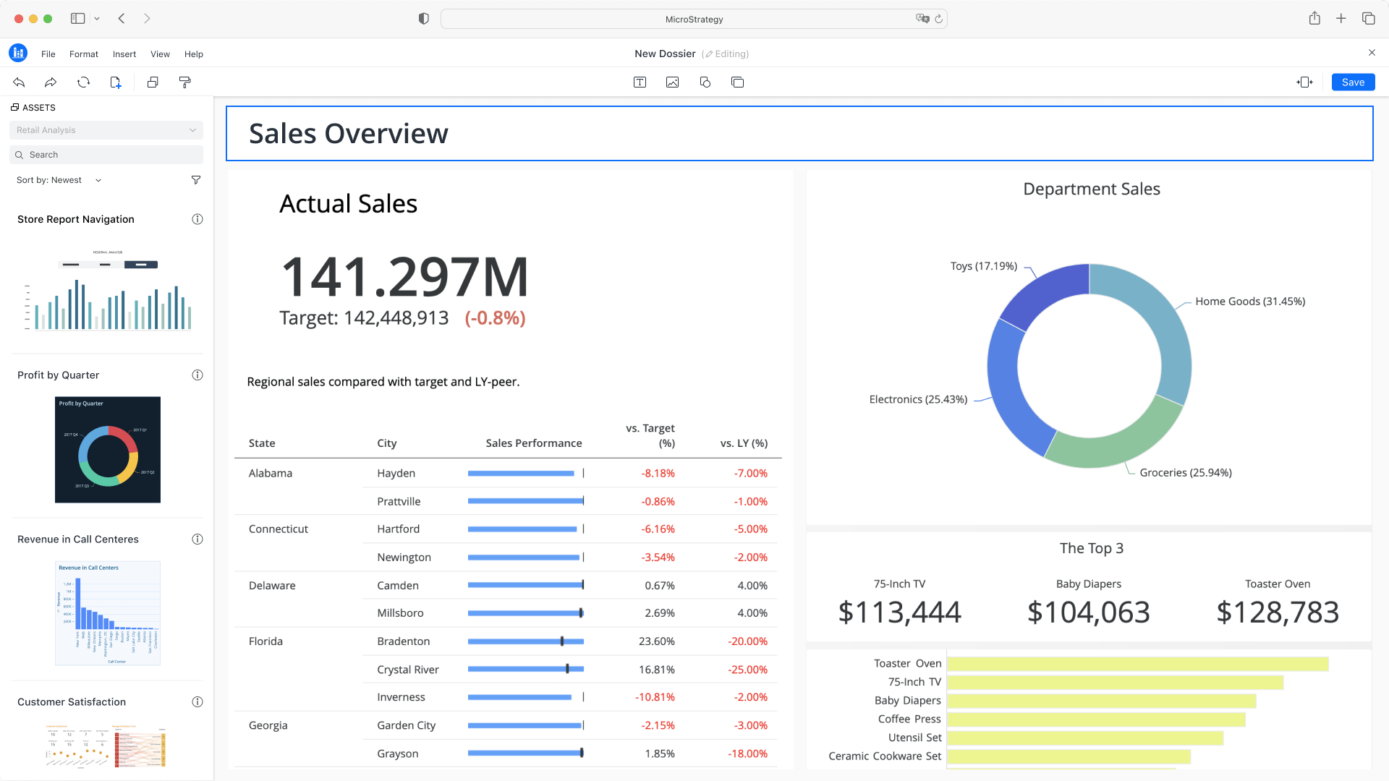1389x781 pixels.
Task: Open the Insert menu
Action: point(124,54)
